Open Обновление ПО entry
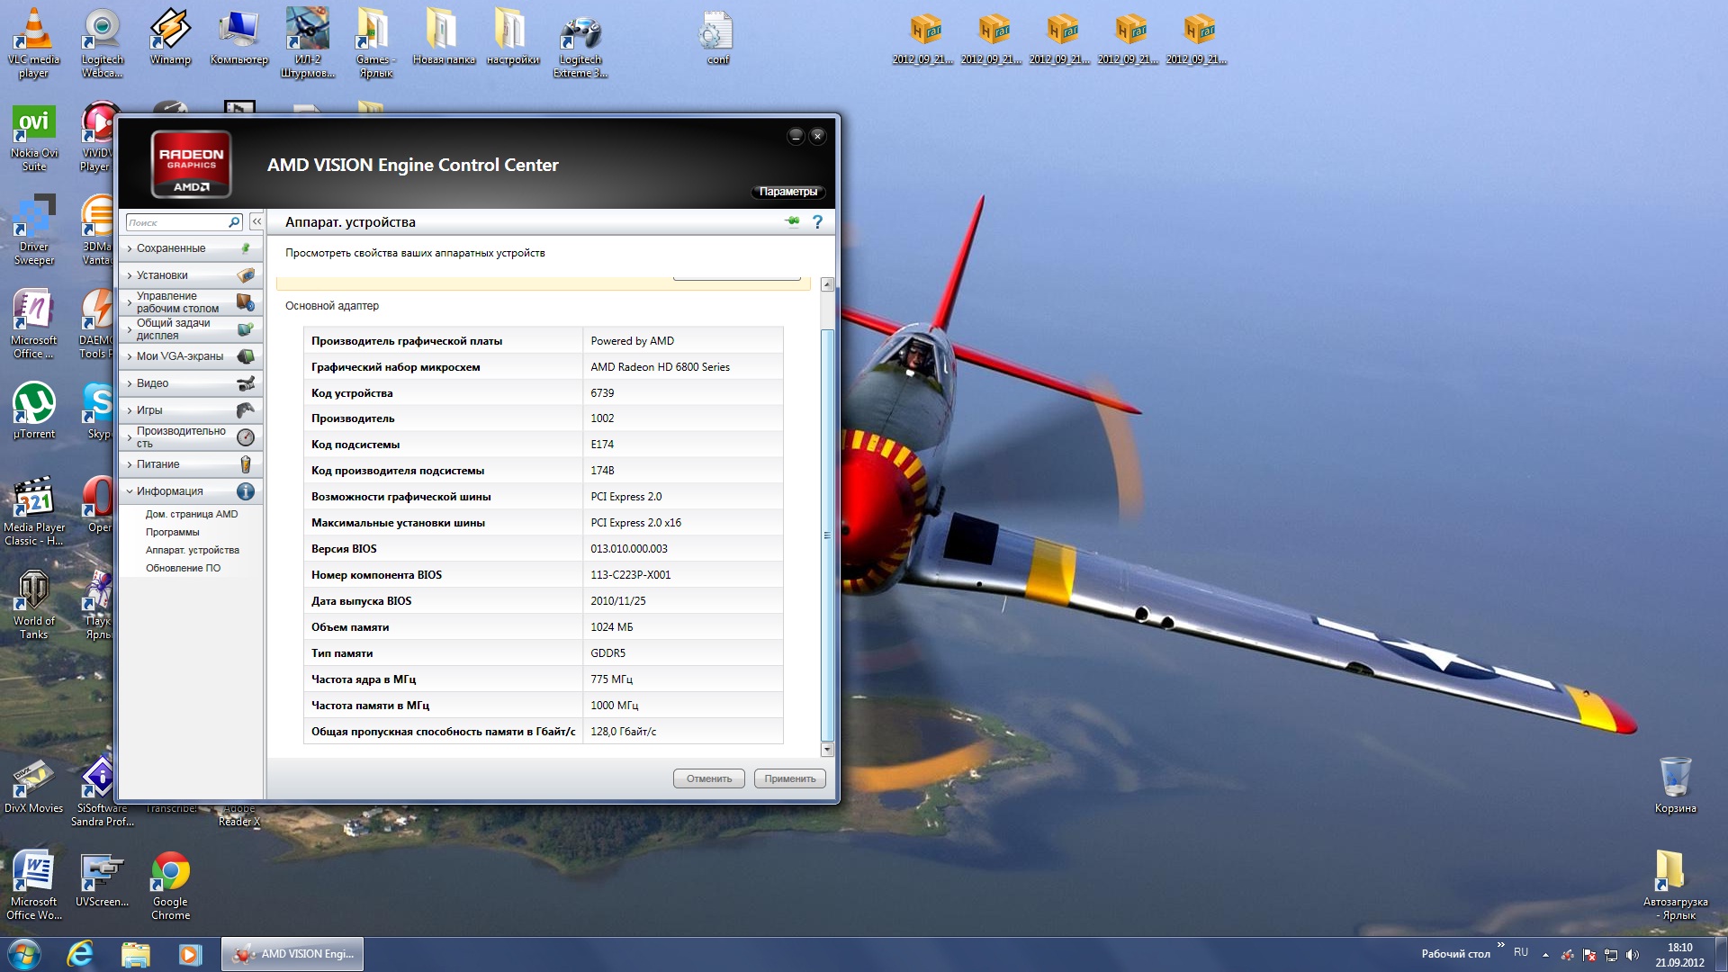This screenshot has width=1728, height=972. pyautogui.click(x=183, y=568)
